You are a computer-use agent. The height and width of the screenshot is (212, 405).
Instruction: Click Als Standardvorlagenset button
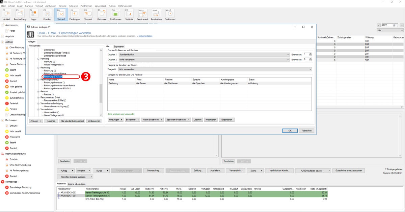tap(72, 121)
